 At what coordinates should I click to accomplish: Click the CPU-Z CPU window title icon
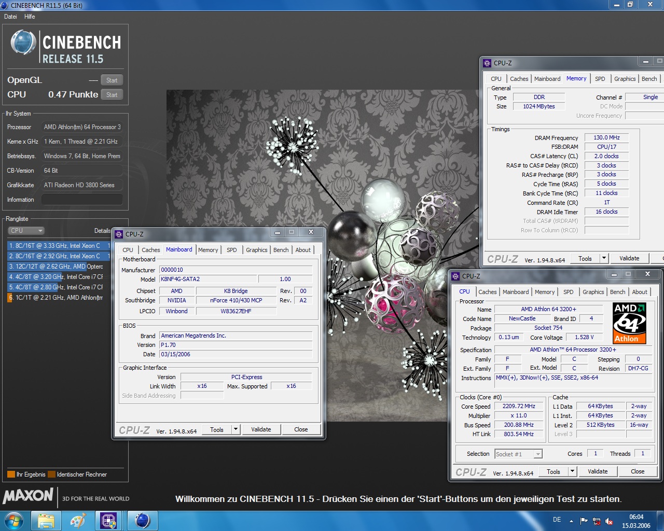[x=455, y=276]
